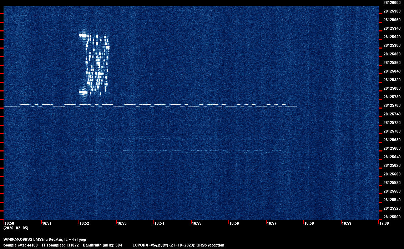Click the (2026-02-05) date text
The width and height of the screenshot is (404, 249).
tap(16, 228)
